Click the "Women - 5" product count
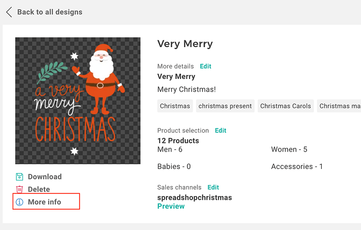 click(289, 149)
